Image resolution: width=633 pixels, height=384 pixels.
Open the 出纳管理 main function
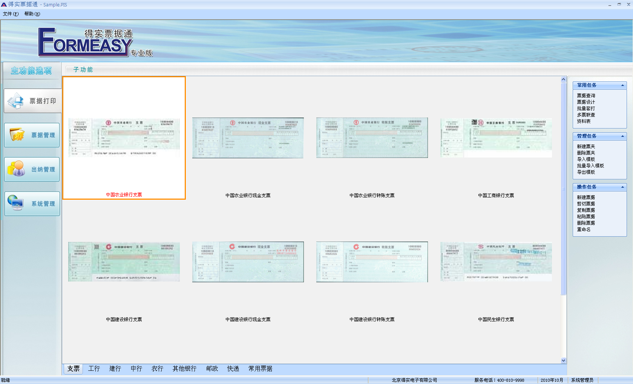pos(32,169)
